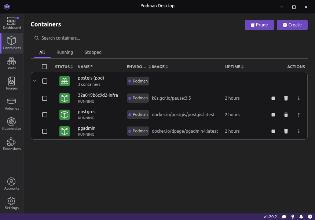Open more actions for 32a019b6c9d2-infra
Viewport: 315px width, 220px height.
(x=299, y=98)
